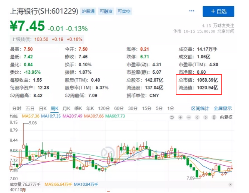This screenshot has width=249, height=193.
Task: Click the 可融资 tag
Action: pyautogui.click(x=106, y=11)
